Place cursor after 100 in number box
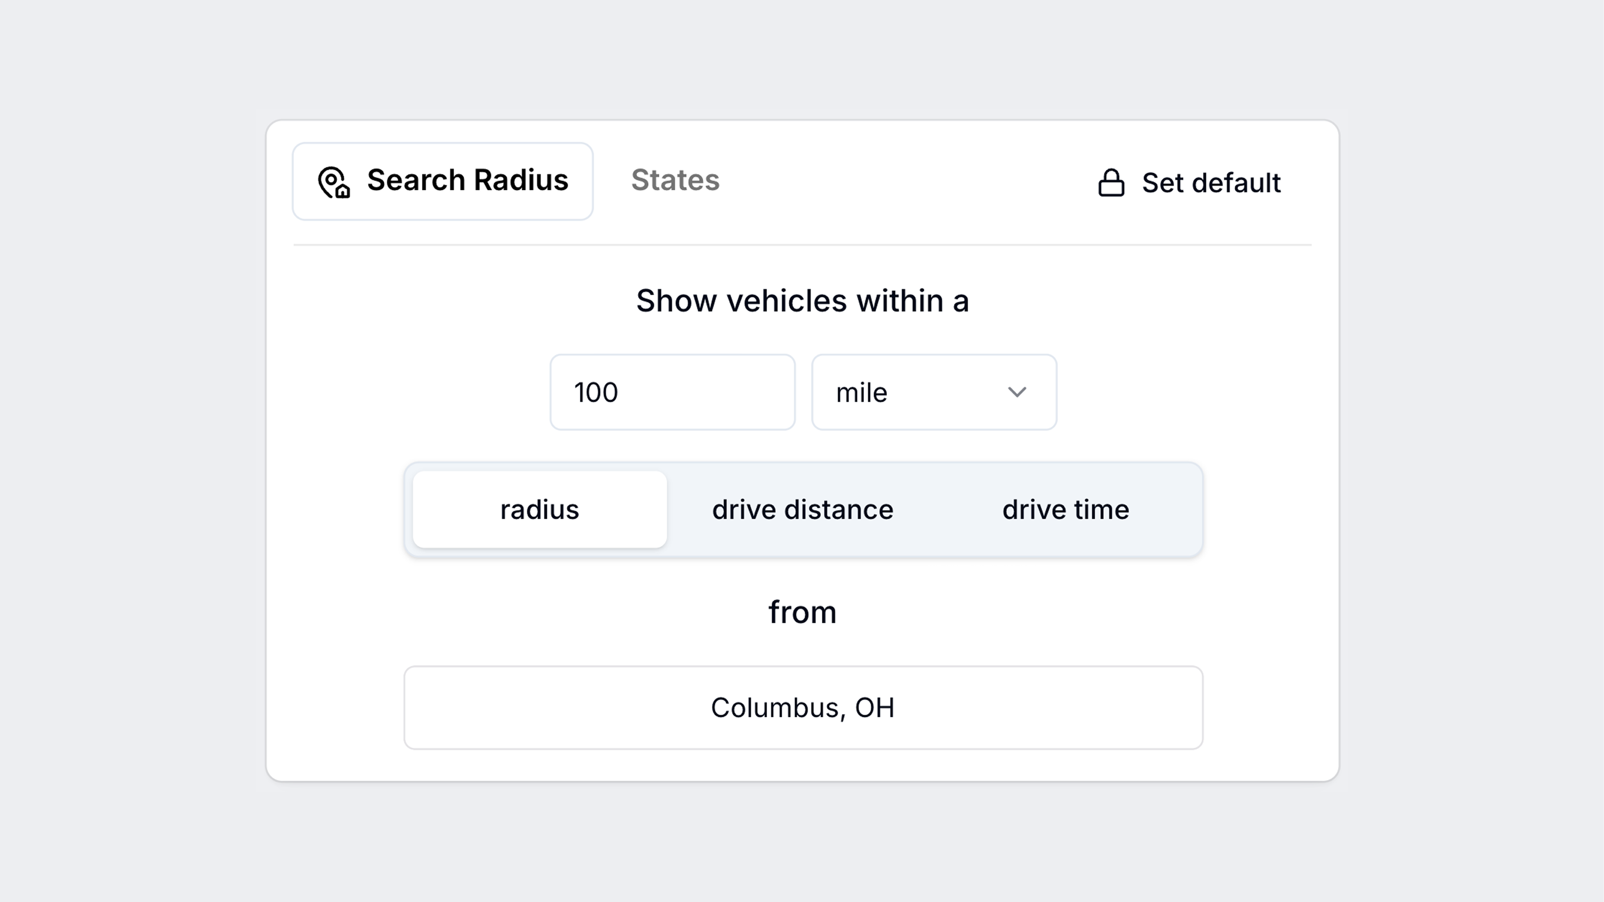The image size is (1604, 902). (x=620, y=393)
